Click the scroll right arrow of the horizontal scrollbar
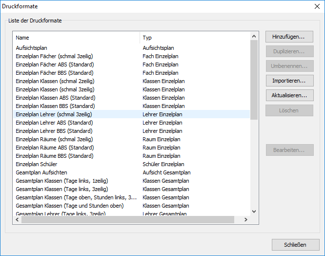 [246, 219]
